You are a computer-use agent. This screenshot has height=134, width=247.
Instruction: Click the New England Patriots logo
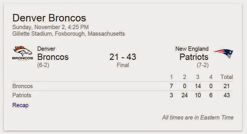[223, 53]
